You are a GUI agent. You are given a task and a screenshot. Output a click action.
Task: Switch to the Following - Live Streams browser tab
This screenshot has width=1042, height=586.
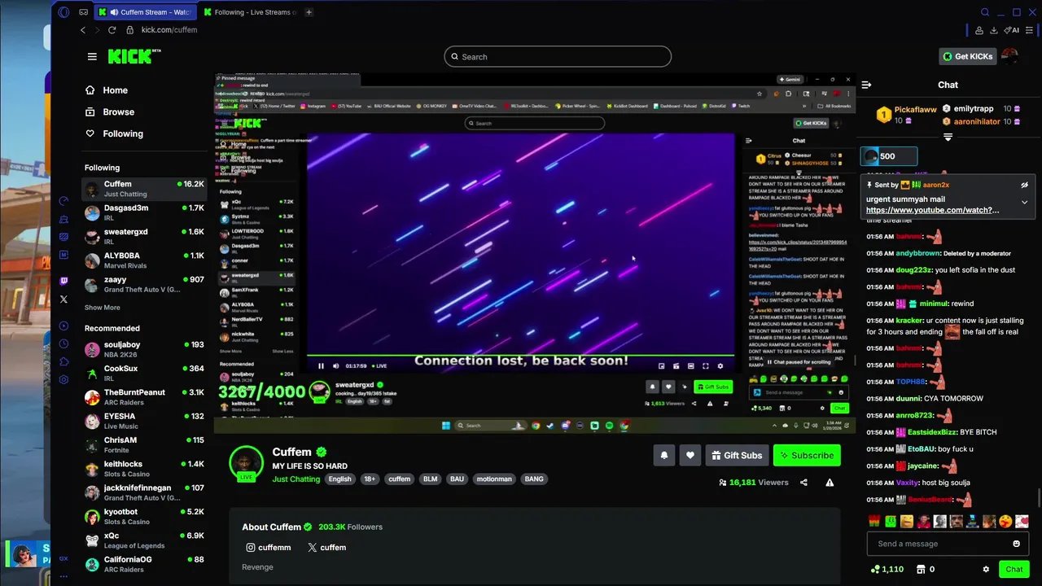point(249,12)
